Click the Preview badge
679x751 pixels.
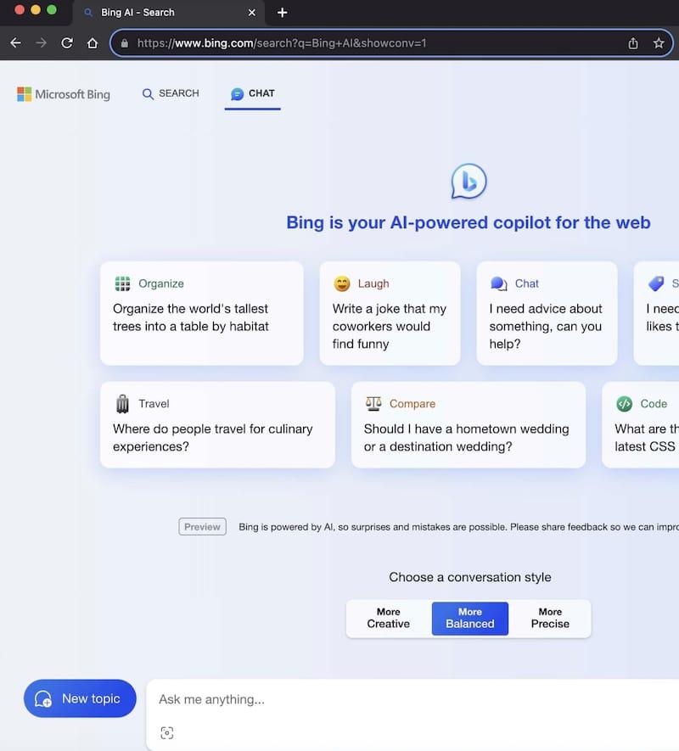point(202,527)
